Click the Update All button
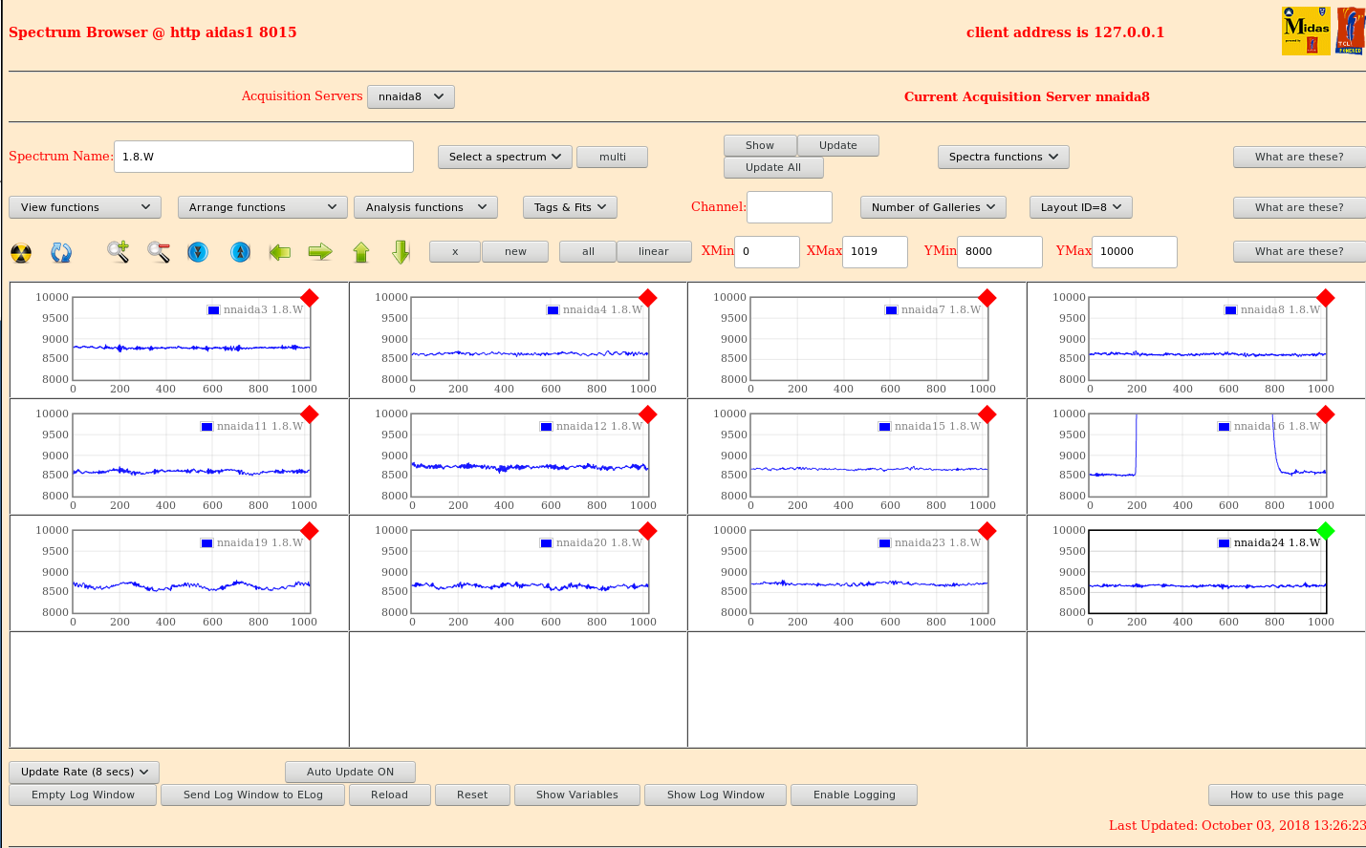The height and width of the screenshot is (848, 1366). 772,167
